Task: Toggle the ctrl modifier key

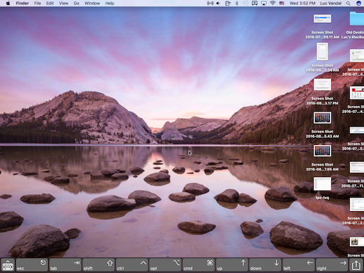Action: pyautogui.click(x=132, y=265)
